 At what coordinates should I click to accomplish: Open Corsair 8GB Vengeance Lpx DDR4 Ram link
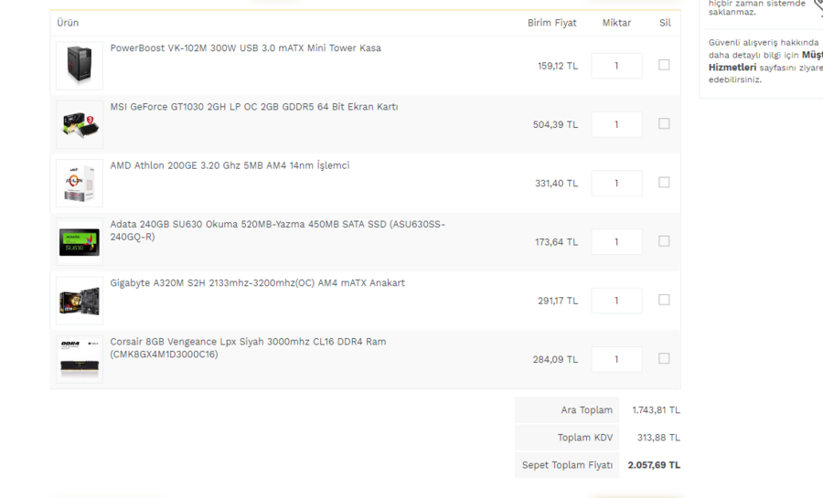[x=248, y=347]
